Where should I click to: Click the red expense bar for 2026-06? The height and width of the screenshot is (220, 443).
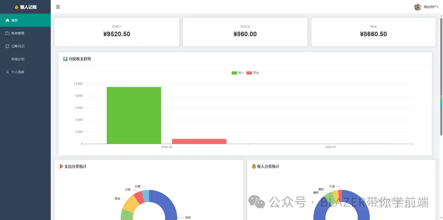click(x=199, y=141)
